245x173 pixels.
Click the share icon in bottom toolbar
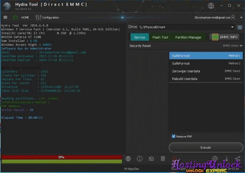[x=237, y=158]
